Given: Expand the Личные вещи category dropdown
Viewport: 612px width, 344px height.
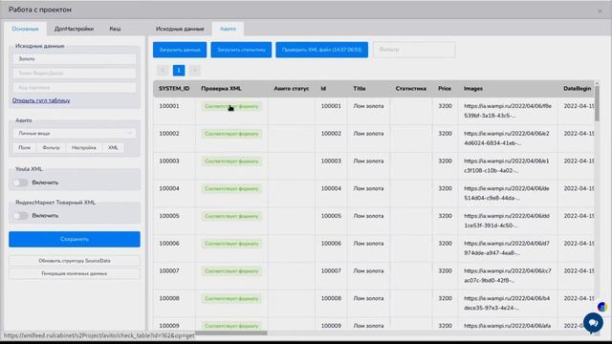Looking at the screenshot, I should coord(75,134).
